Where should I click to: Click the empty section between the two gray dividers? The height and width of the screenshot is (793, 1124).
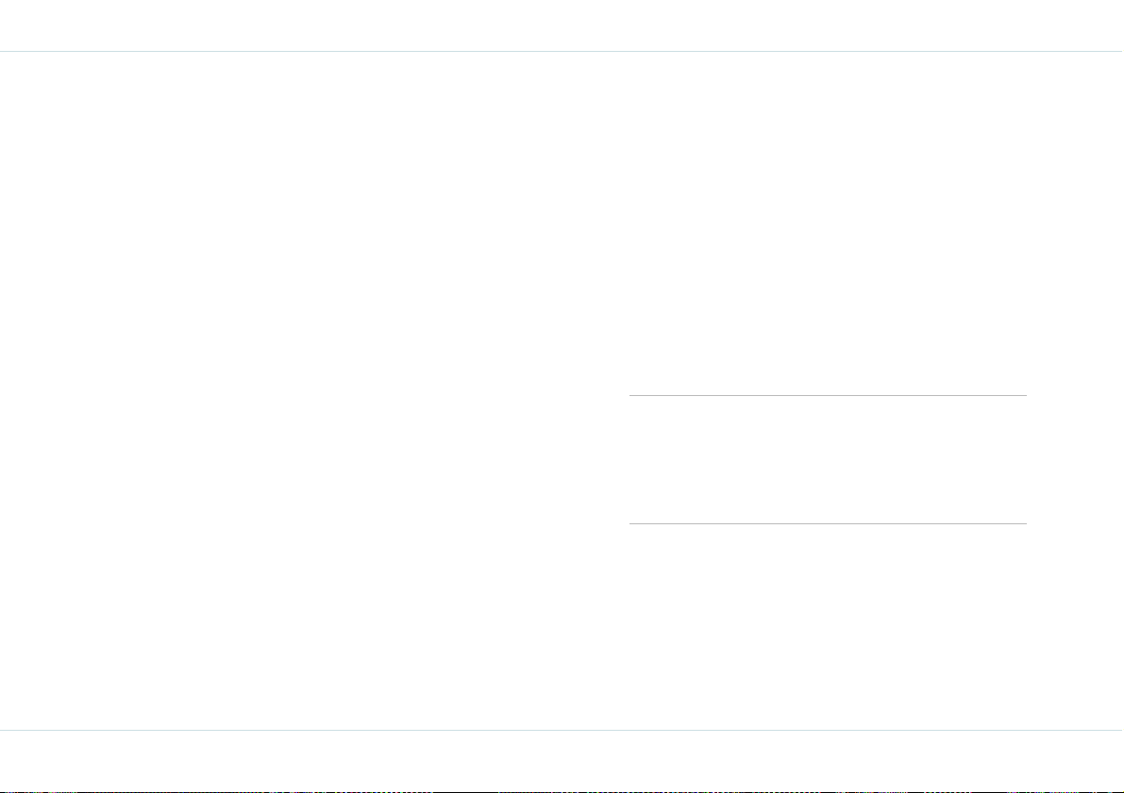[x=828, y=459]
